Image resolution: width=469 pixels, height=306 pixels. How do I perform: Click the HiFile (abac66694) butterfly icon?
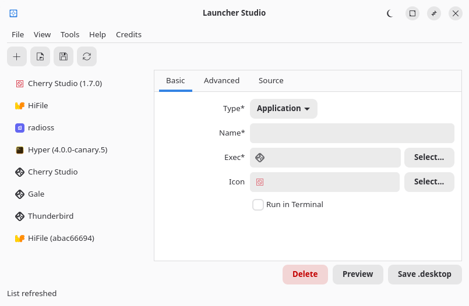[x=20, y=239]
